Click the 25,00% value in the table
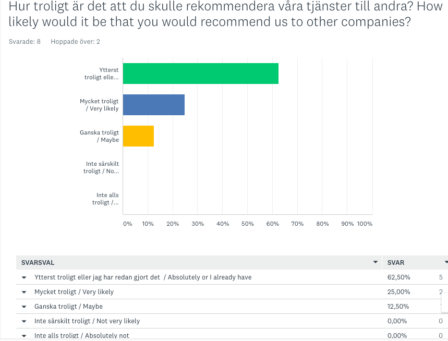 click(x=399, y=292)
